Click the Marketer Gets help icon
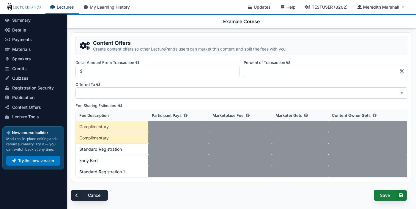This screenshot has height=209, width=416. [x=306, y=115]
